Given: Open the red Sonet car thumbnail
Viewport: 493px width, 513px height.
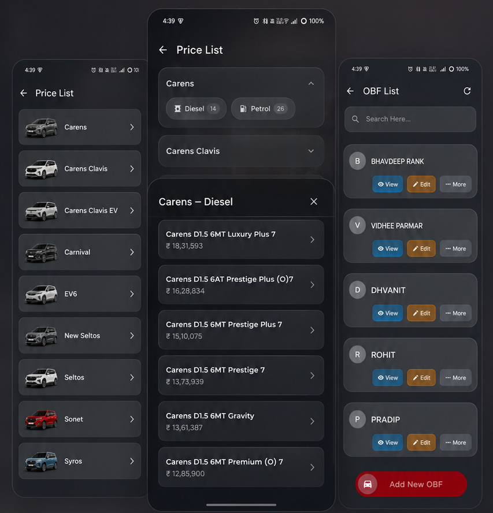Looking at the screenshot, I should (x=41, y=419).
